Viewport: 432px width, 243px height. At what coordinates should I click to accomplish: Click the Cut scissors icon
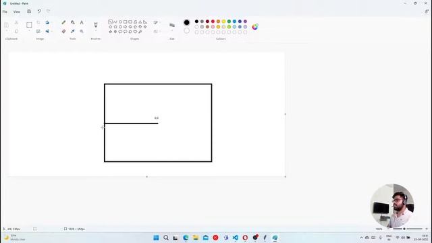pos(16,22)
